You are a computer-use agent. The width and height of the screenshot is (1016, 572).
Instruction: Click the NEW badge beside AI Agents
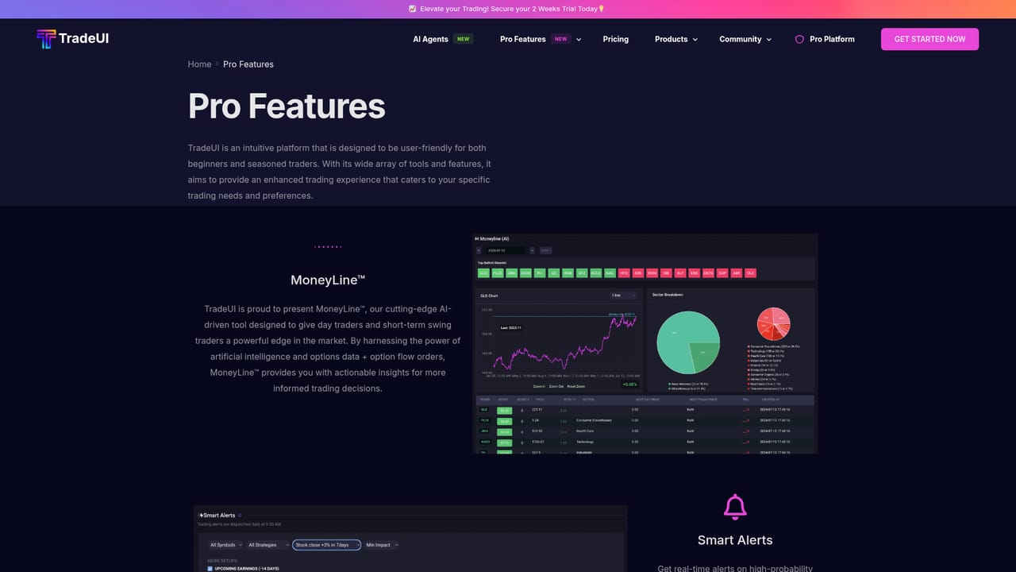(x=464, y=39)
